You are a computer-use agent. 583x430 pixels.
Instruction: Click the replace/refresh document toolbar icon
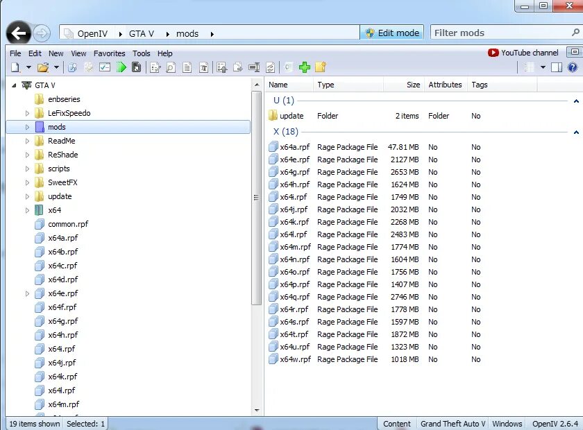point(270,68)
